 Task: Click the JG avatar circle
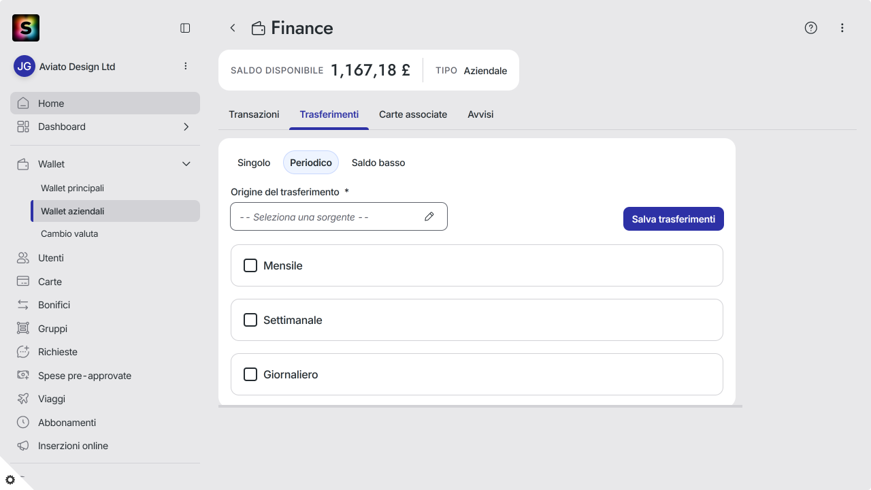(x=24, y=66)
